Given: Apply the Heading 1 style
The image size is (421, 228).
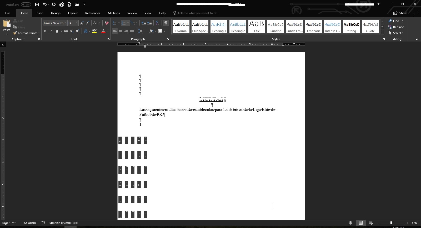Looking at the screenshot, I should pyautogui.click(x=219, y=27).
